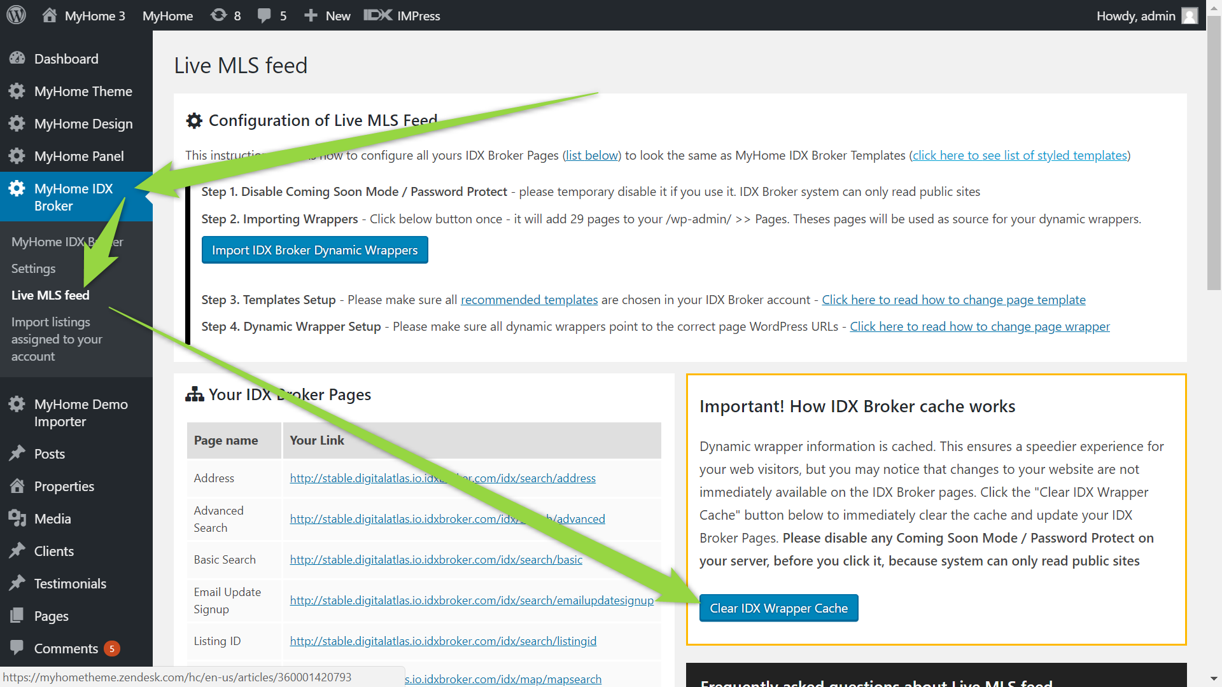Open the New content menu in the top bar
The height and width of the screenshot is (687, 1222).
(x=328, y=15)
